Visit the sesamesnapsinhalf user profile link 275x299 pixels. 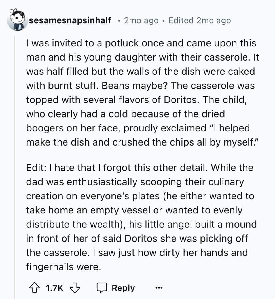click(x=70, y=20)
